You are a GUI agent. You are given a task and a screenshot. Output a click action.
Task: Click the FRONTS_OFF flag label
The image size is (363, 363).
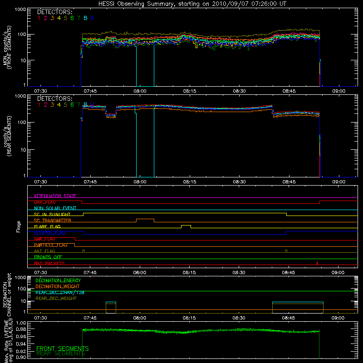(x=48, y=257)
